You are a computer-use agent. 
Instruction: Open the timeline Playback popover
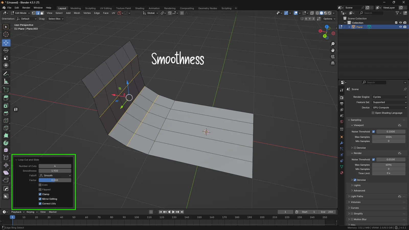(18, 212)
